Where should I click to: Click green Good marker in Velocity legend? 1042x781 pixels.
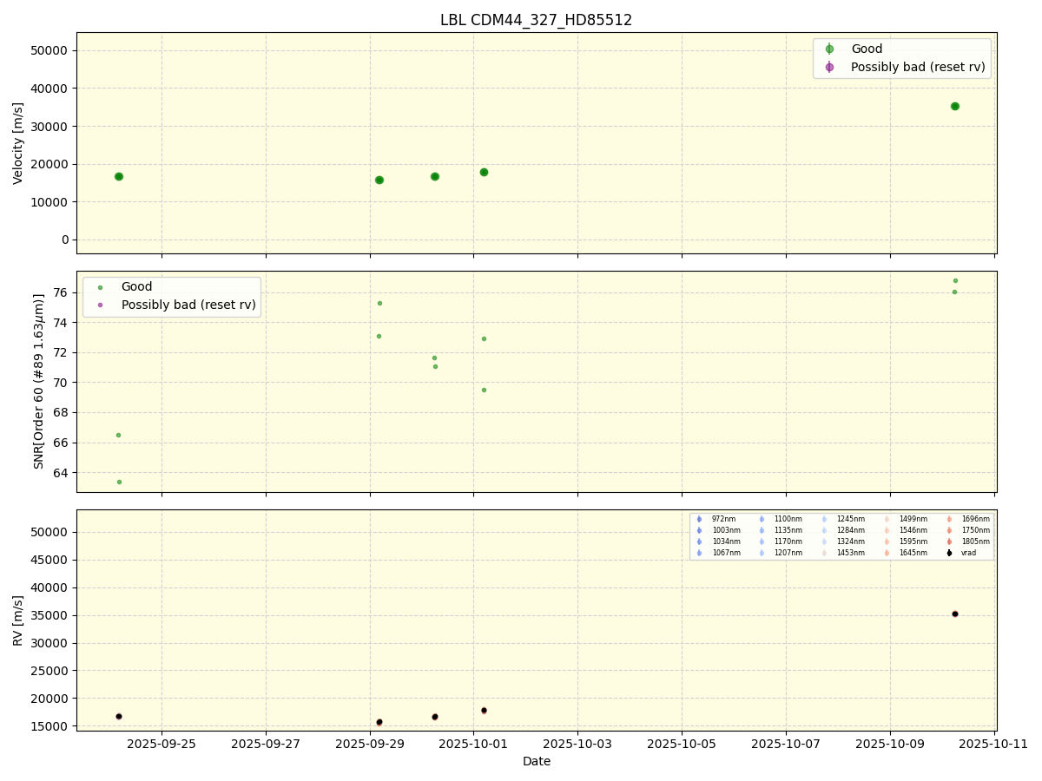pos(829,49)
